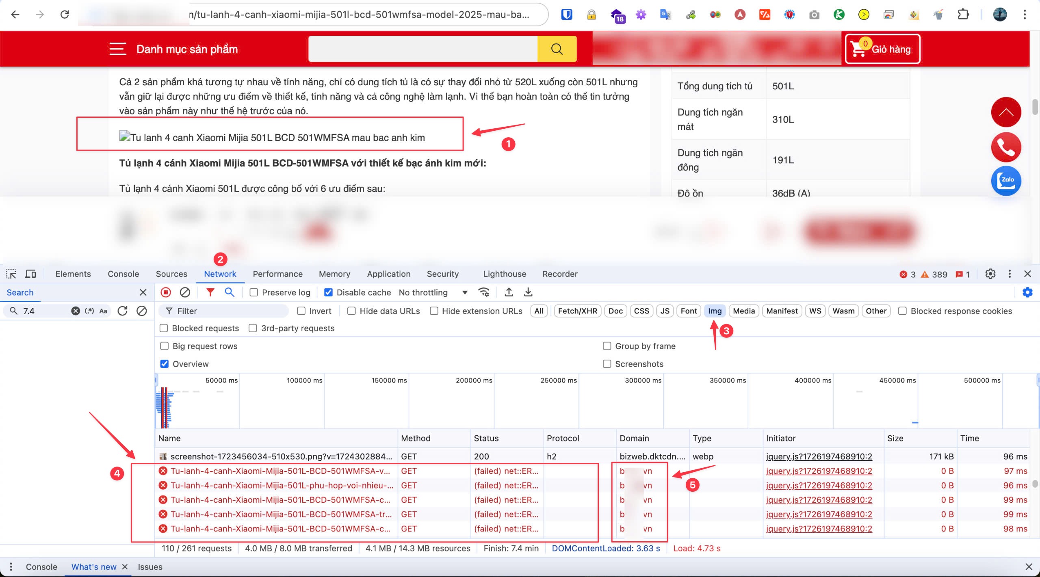
Task: Open the Bitwarden extension icon
Action: (567, 15)
